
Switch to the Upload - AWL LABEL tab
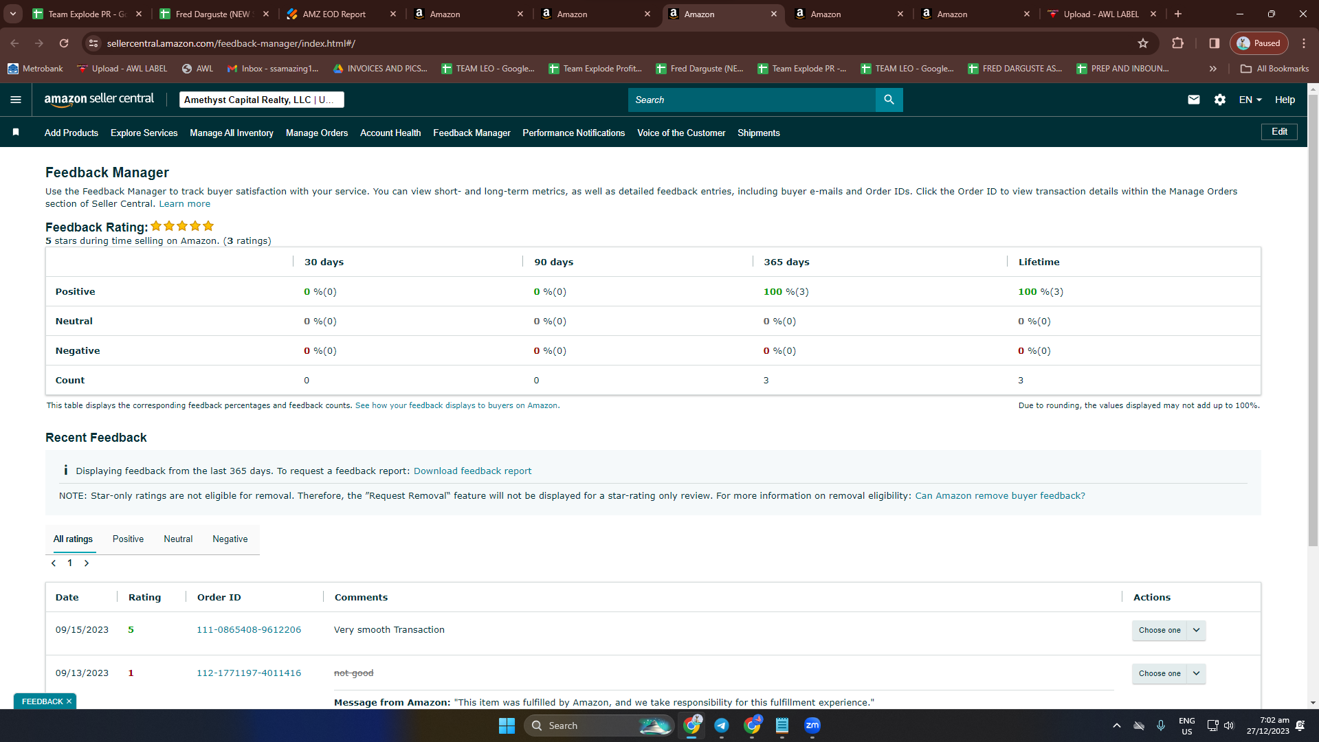pyautogui.click(x=1101, y=14)
